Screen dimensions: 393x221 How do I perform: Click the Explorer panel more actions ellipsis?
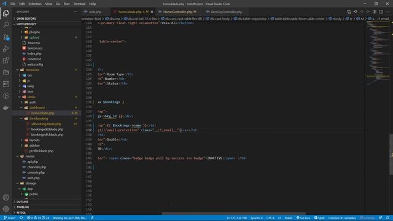pyautogui.click(x=76, y=12)
